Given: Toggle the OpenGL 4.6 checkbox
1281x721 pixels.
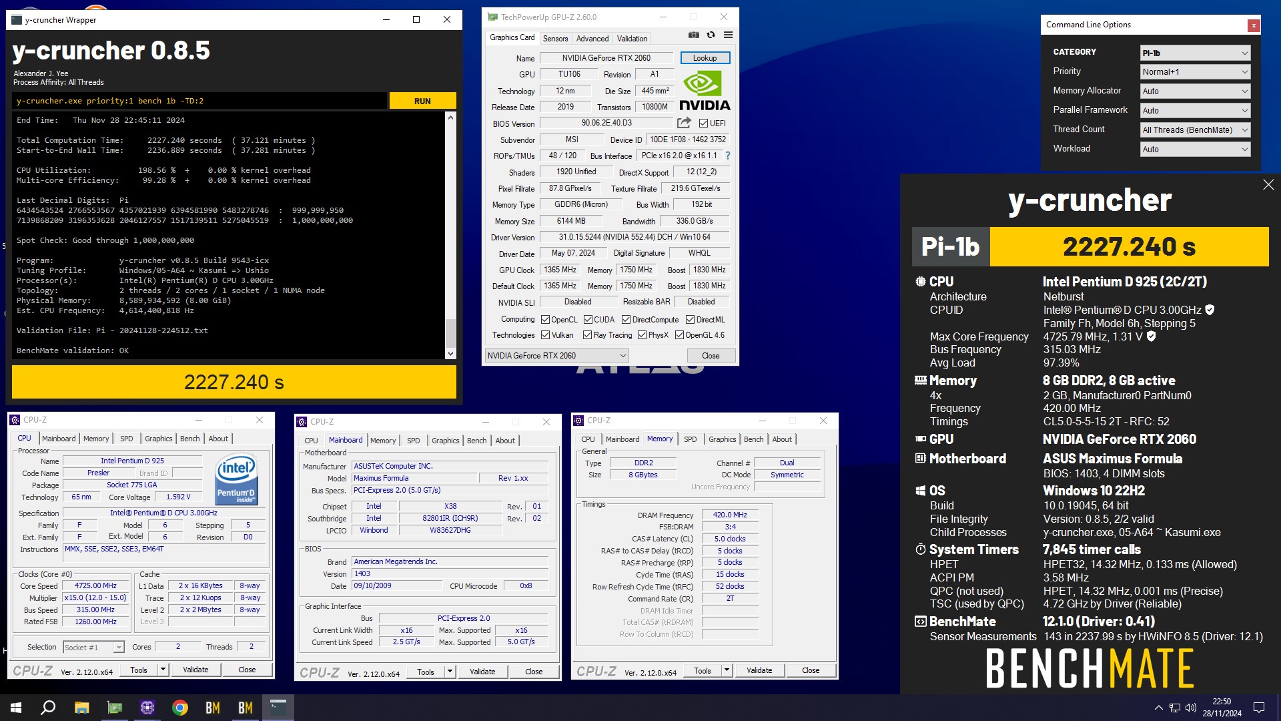Looking at the screenshot, I should (679, 335).
